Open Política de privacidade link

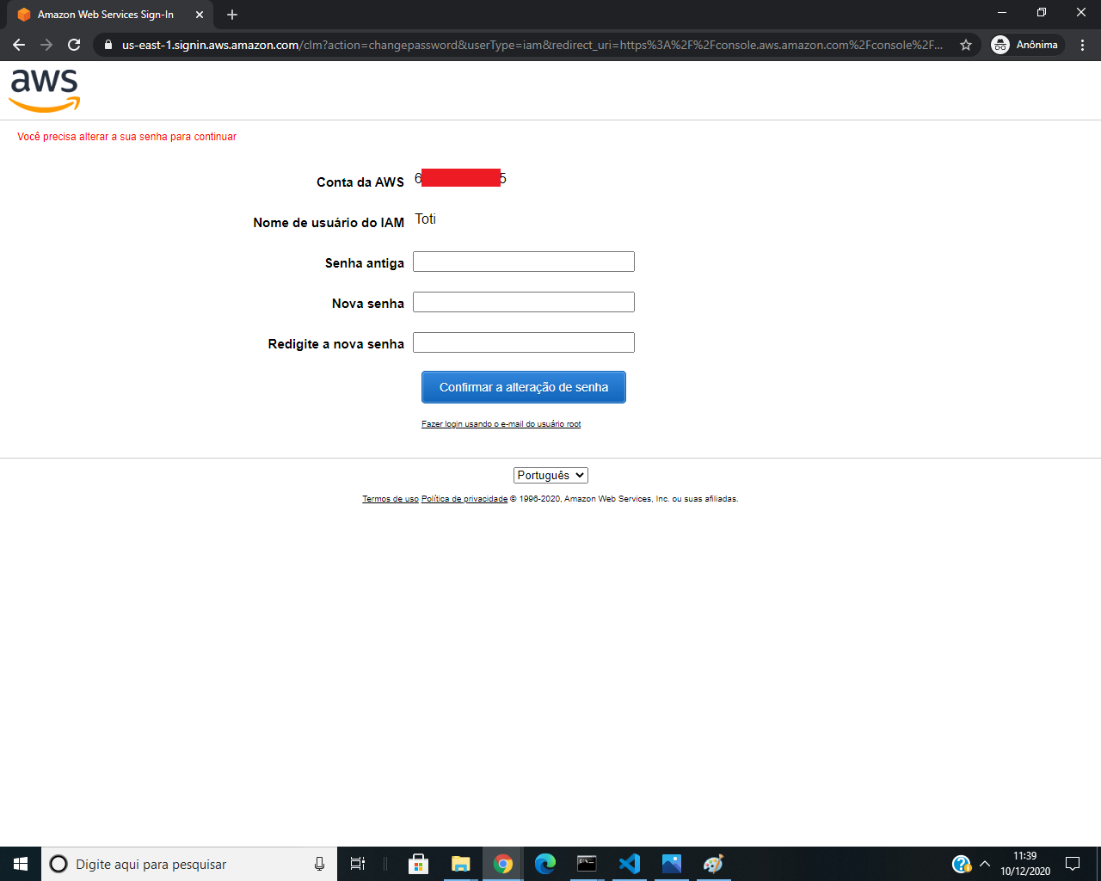coord(464,499)
